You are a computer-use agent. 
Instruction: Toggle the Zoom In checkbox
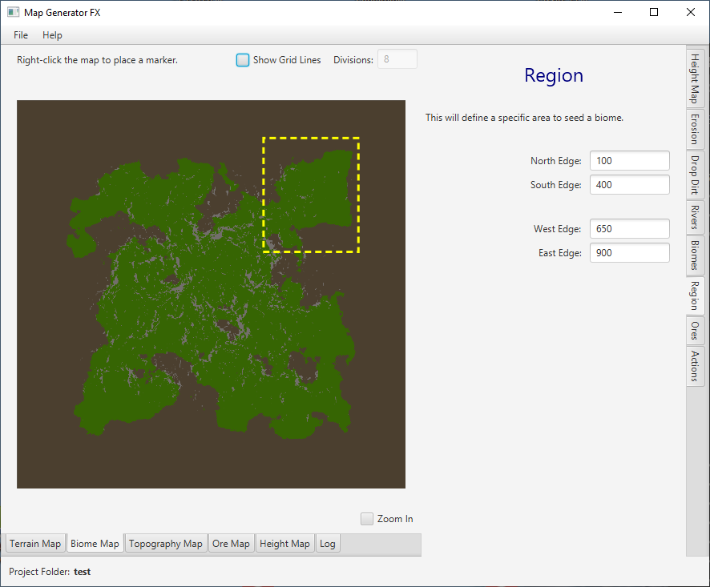click(x=367, y=519)
